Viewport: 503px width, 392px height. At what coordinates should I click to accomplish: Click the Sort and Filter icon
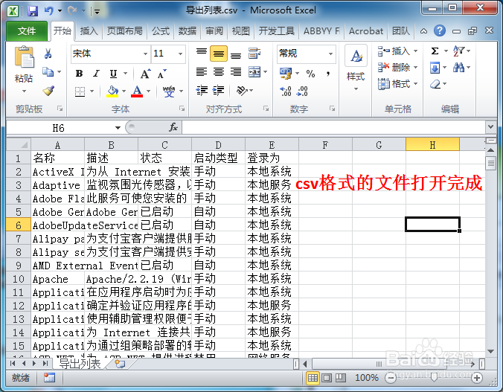459,51
